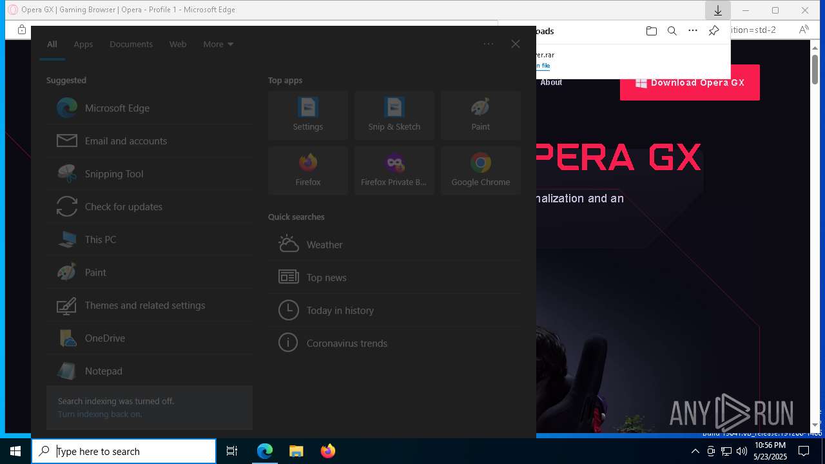Switch to the Web search tab
The image size is (825, 464).
[x=178, y=44]
